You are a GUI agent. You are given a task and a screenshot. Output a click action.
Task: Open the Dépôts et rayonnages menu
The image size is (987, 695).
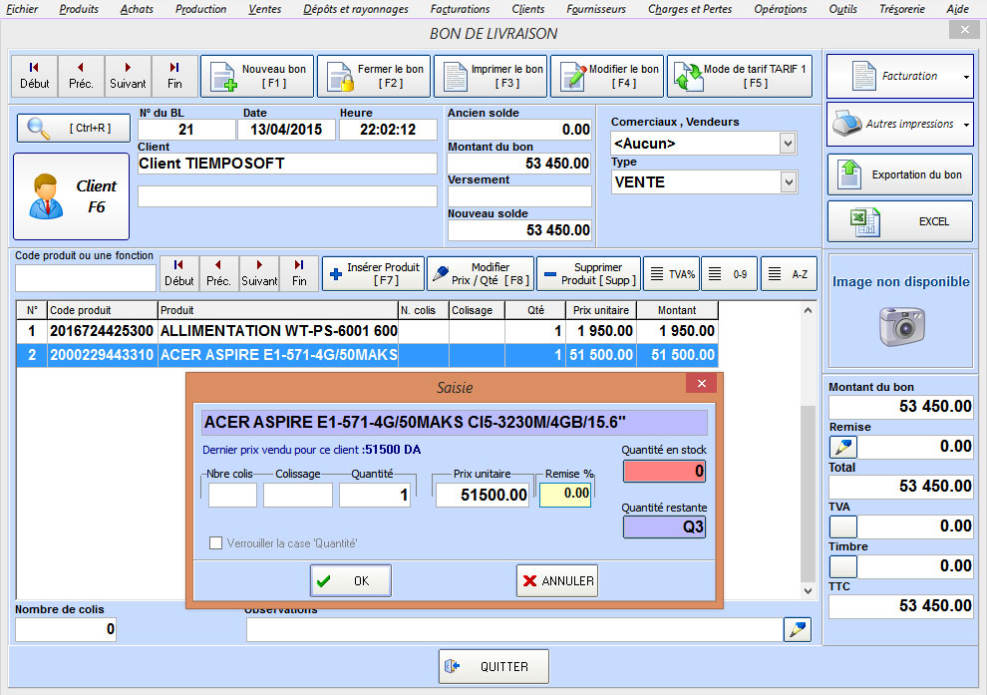pyautogui.click(x=356, y=9)
